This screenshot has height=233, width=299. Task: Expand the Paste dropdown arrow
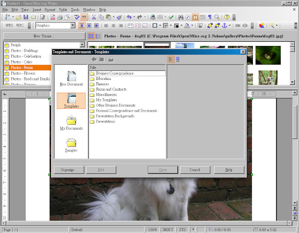coord(114,17)
